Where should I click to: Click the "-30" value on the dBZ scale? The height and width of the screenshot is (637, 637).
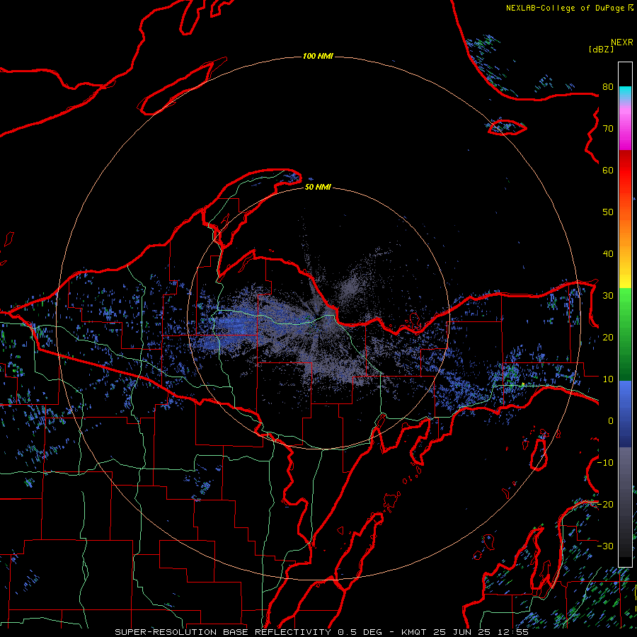pyautogui.click(x=605, y=546)
